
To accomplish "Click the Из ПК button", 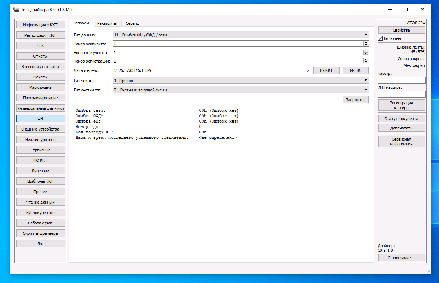I will pyautogui.click(x=356, y=70).
